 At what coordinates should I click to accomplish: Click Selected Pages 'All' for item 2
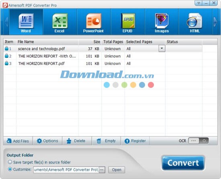129,56
